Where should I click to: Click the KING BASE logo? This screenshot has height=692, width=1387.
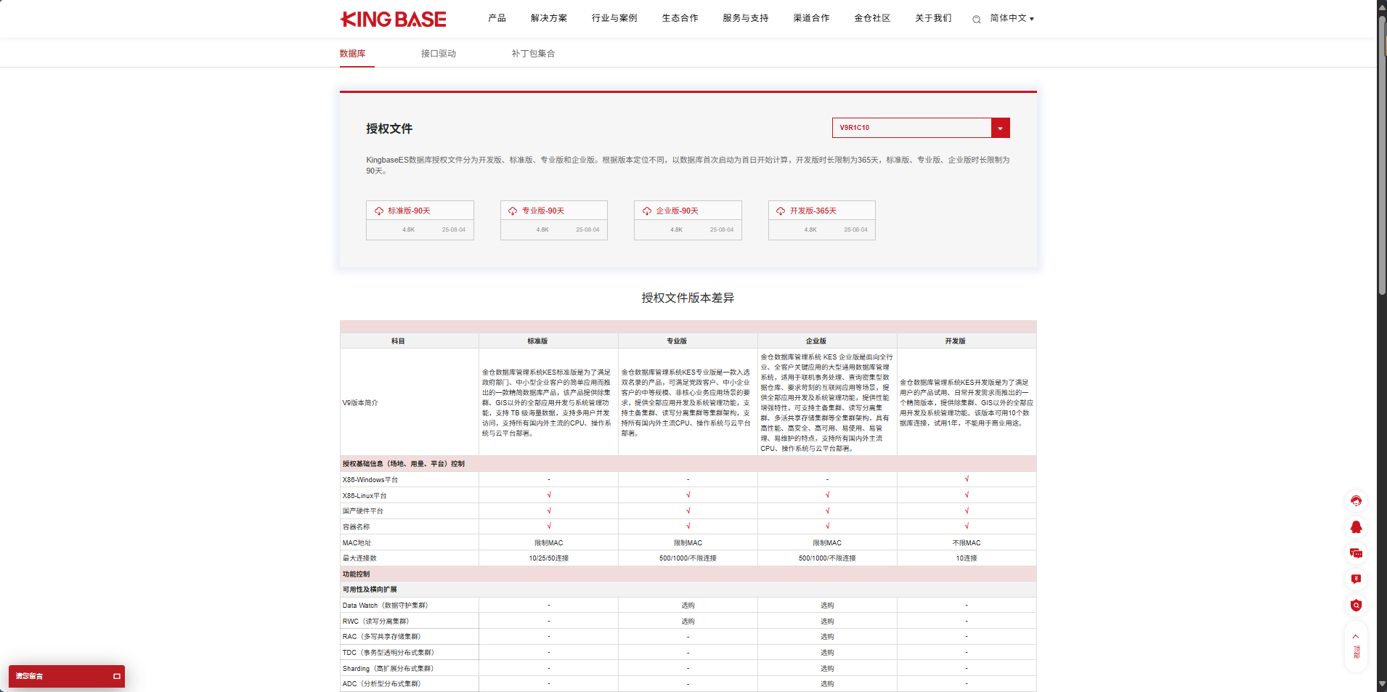pos(393,19)
